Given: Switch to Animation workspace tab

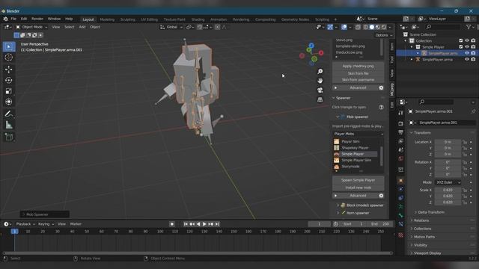Looking at the screenshot, I should (219, 19).
